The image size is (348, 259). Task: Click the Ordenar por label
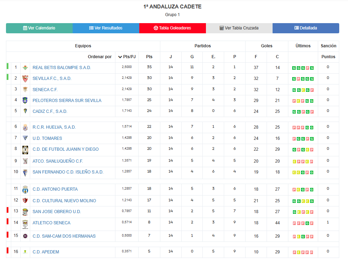[x=100, y=57]
